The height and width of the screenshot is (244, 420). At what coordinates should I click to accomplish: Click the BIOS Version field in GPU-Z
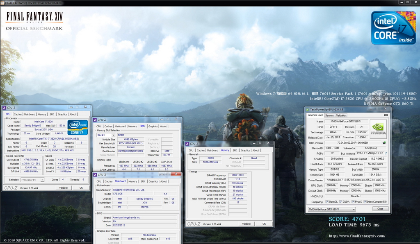click(352, 143)
